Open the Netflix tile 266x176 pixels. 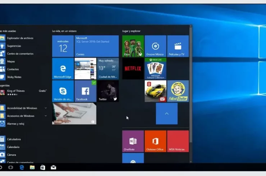click(133, 69)
